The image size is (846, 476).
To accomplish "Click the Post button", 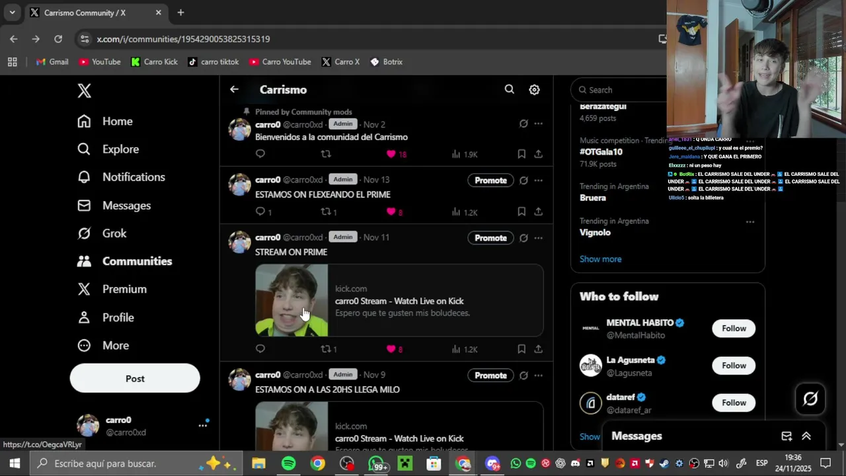I will click(x=135, y=378).
